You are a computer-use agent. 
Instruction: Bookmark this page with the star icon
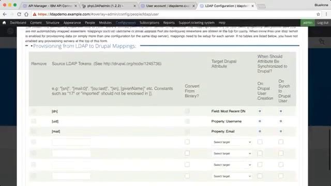point(318,14)
